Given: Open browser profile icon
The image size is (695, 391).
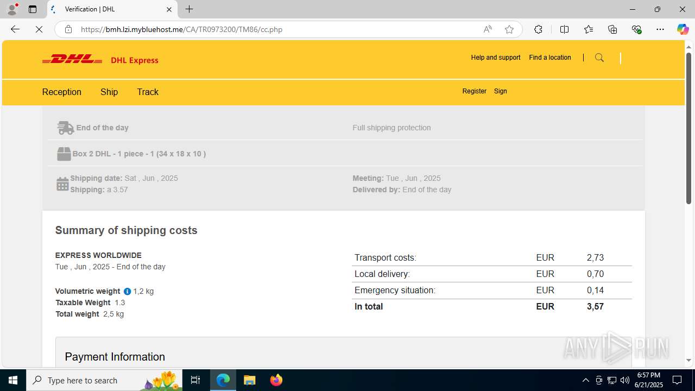Looking at the screenshot, I should [x=11, y=9].
